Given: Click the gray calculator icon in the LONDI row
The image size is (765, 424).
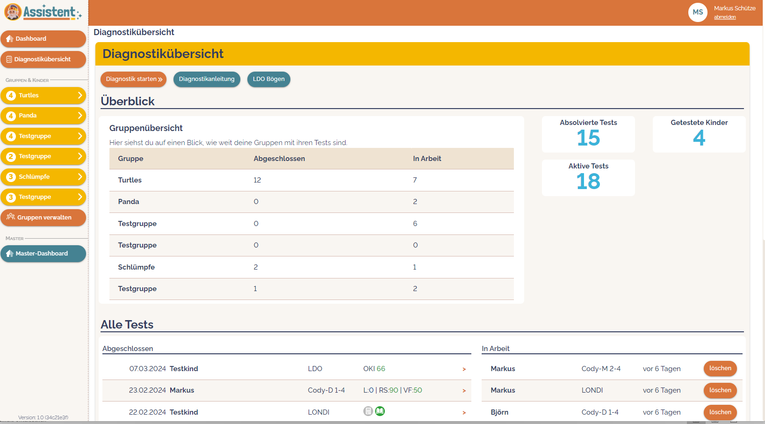Looking at the screenshot, I should point(368,411).
